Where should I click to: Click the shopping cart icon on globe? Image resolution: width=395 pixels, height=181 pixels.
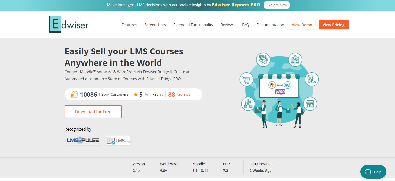(x=246, y=80)
